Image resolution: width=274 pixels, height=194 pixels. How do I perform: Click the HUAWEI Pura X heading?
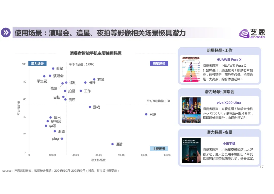pos(229,59)
